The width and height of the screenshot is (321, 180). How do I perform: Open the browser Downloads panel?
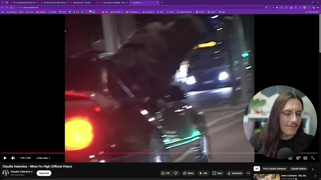pos(300,7)
